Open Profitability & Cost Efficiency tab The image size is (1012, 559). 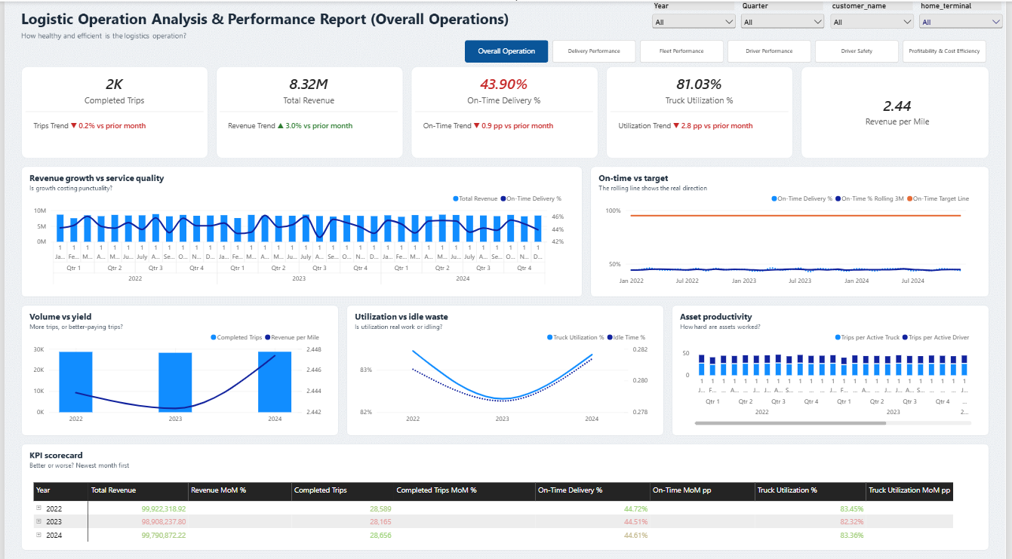tap(944, 51)
